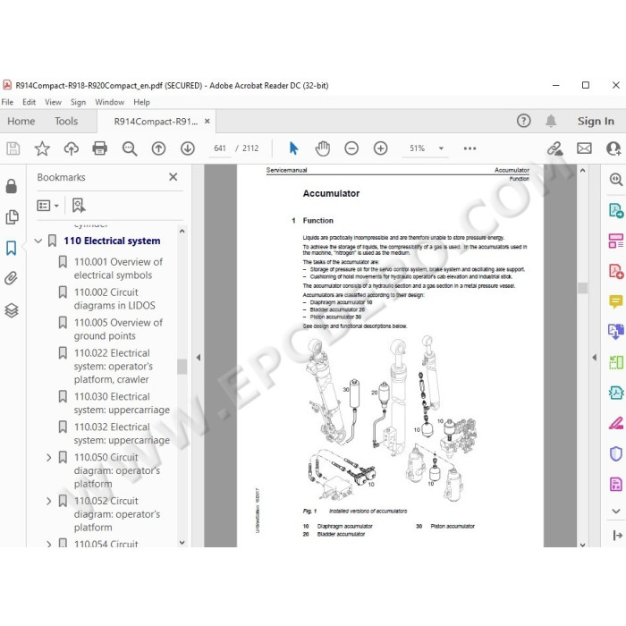Open 110.022 Electrical system operator's platform bookmark
Image resolution: width=626 pixels, height=626 pixels.
(x=114, y=367)
